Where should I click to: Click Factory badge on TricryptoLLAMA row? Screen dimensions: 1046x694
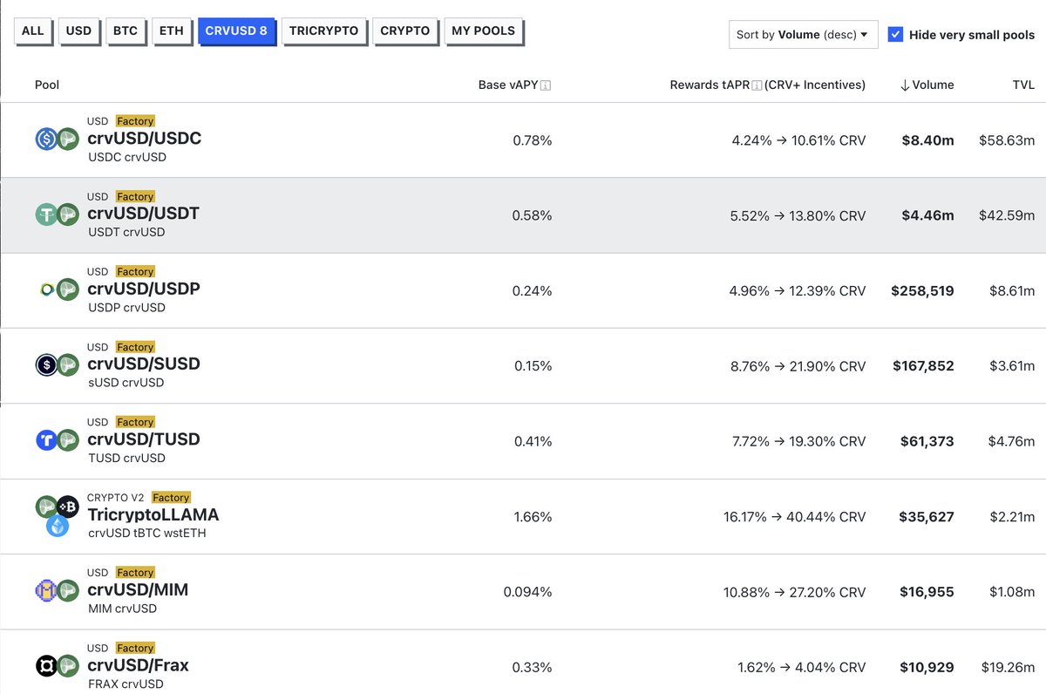pyautogui.click(x=171, y=498)
